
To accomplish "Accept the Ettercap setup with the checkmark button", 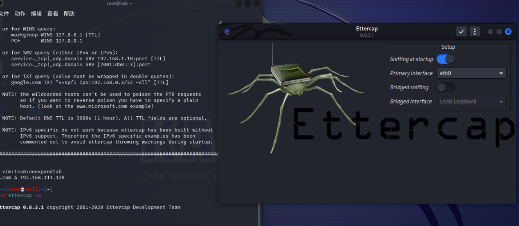I will [x=462, y=32].
